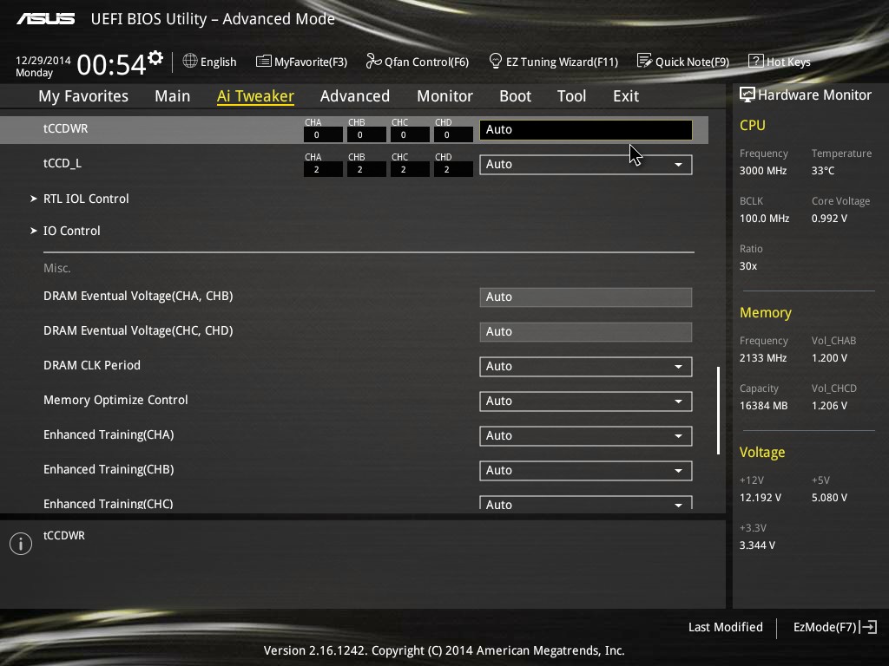Viewport: 889px width, 666px height.
Task: Switch to the Boot tab
Action: [x=516, y=96]
